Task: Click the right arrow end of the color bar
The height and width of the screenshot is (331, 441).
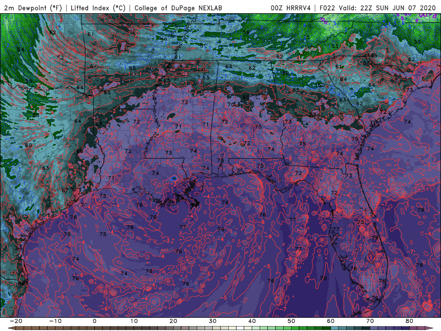Action: click(x=430, y=328)
